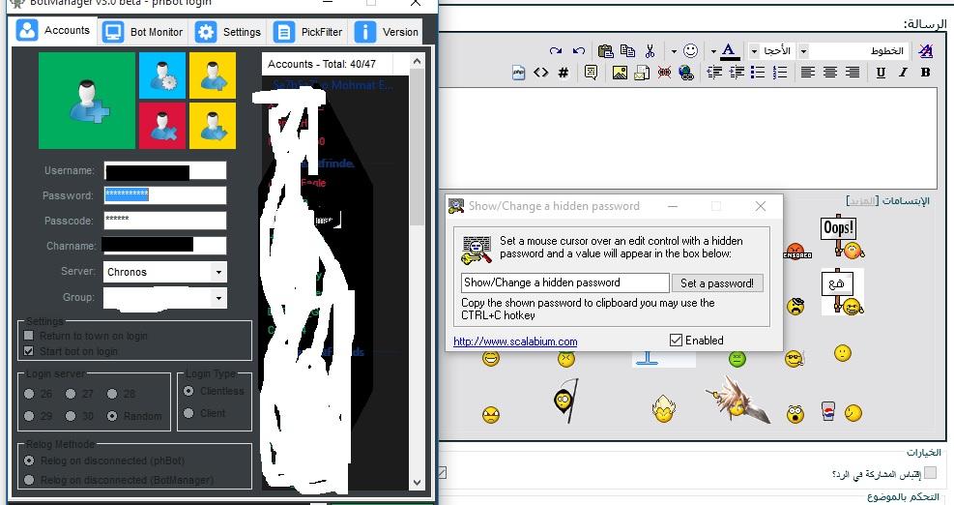The image size is (954, 505).
Task: Toggle italic formatting
Action: [x=903, y=73]
